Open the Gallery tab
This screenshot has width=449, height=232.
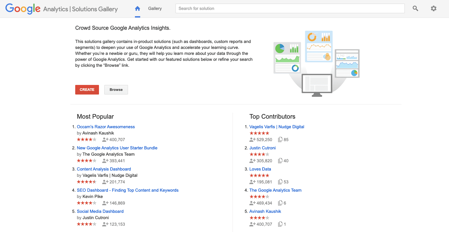coord(155,9)
